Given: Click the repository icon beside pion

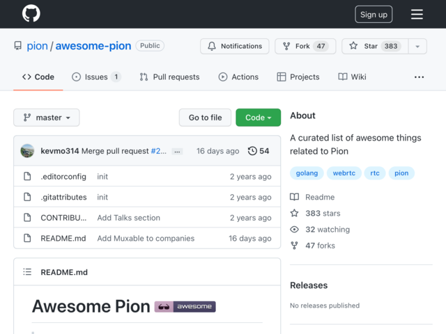Looking at the screenshot, I should click(18, 46).
